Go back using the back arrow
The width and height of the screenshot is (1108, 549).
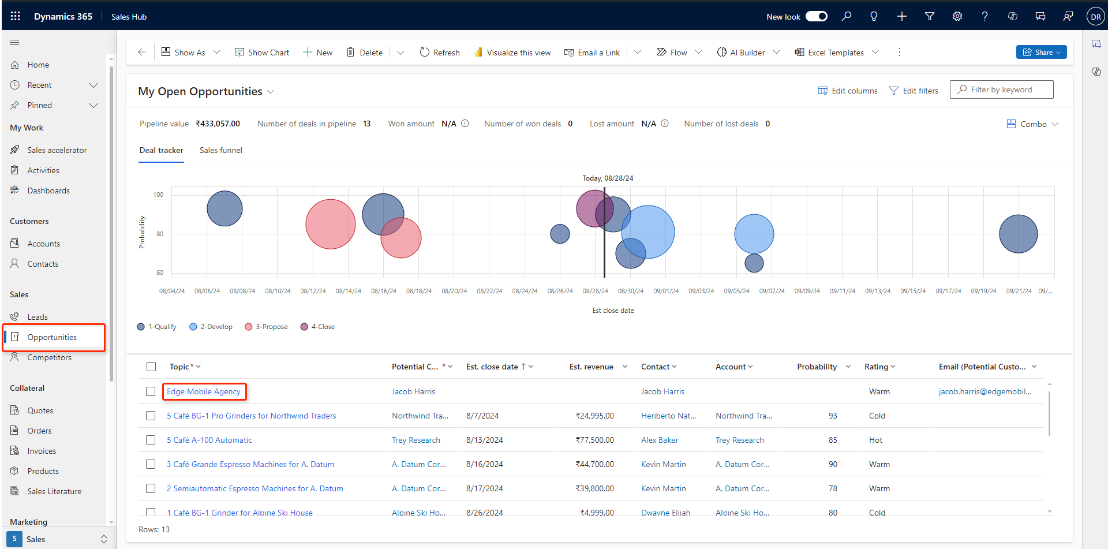142,52
